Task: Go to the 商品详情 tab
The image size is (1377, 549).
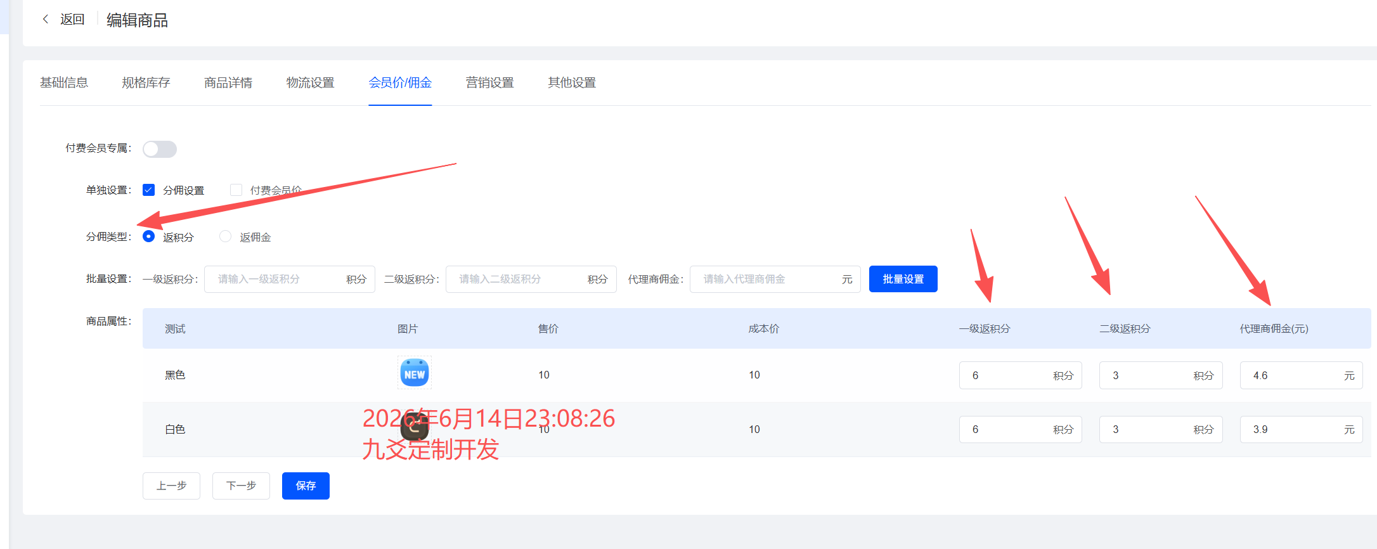Action: [x=228, y=82]
